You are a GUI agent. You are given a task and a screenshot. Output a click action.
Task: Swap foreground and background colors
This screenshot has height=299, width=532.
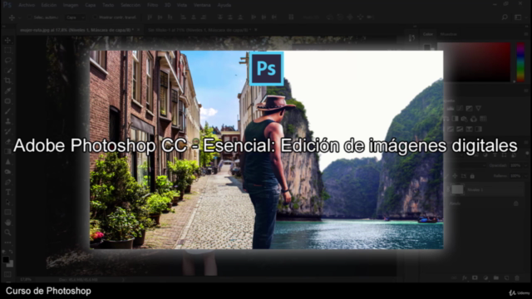(x=11, y=252)
